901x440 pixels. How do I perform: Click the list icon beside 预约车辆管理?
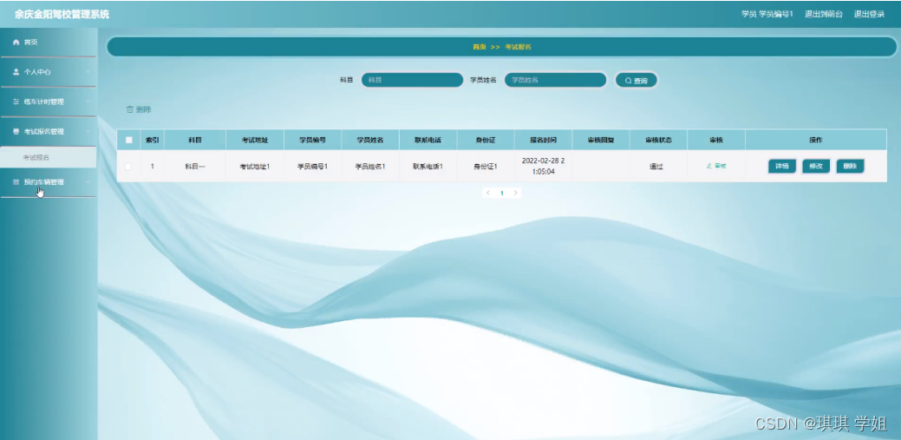(16, 181)
